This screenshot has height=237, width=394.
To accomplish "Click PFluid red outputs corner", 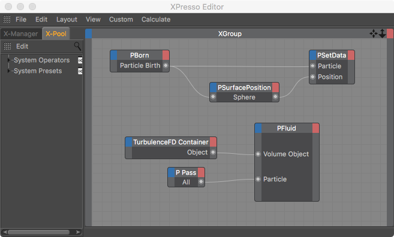I will tap(315, 128).
